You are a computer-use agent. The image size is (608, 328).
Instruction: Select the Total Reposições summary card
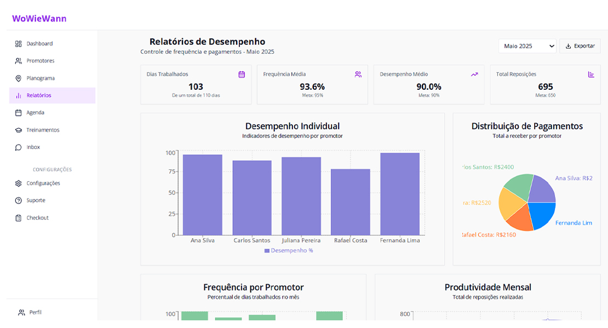(545, 84)
